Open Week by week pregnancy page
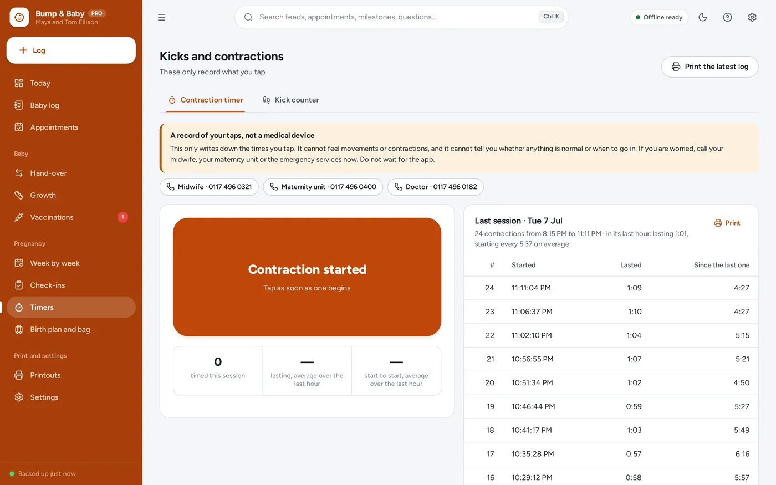The image size is (776, 485). [x=71, y=263]
